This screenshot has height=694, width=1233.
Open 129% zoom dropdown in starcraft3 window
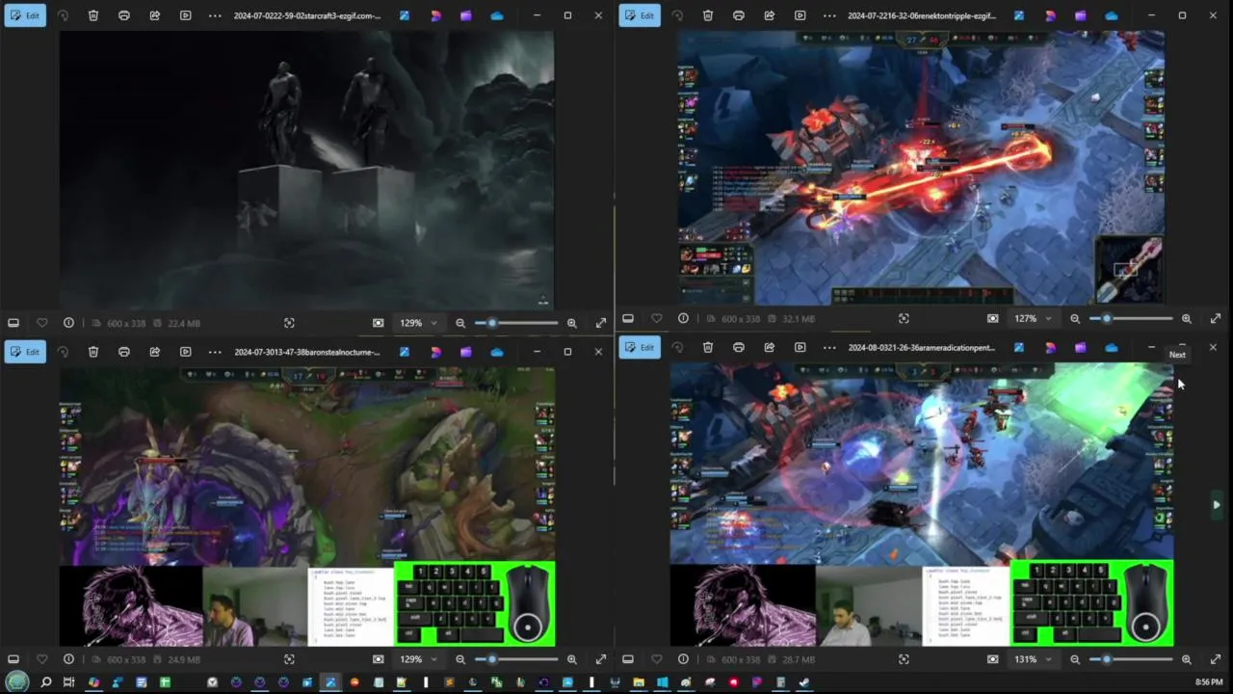click(x=418, y=323)
